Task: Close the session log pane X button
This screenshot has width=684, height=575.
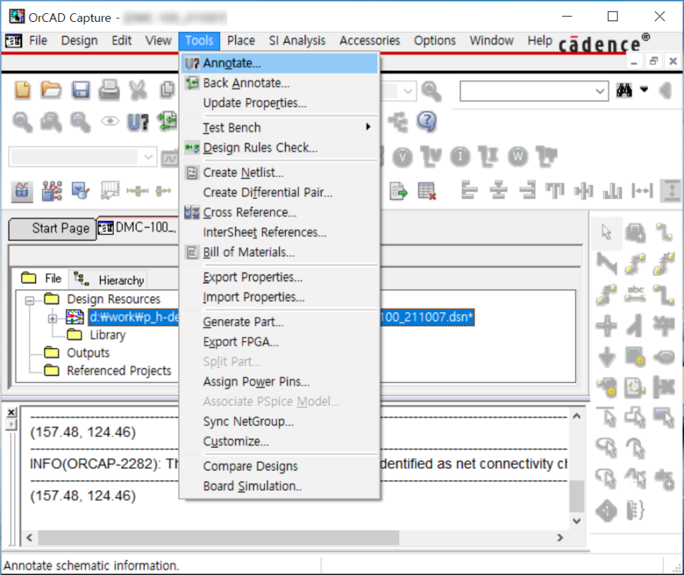Action: tap(12, 412)
